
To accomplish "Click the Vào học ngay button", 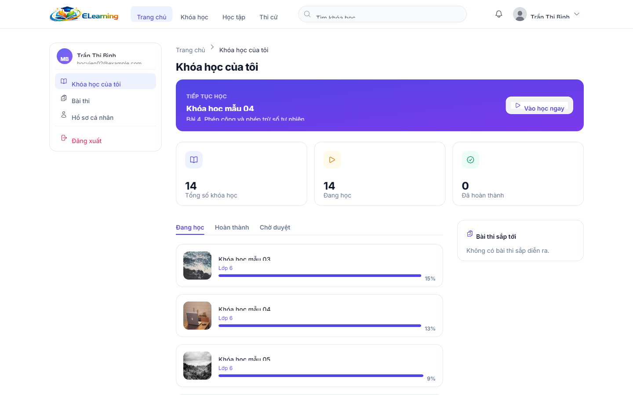I will [x=539, y=105].
